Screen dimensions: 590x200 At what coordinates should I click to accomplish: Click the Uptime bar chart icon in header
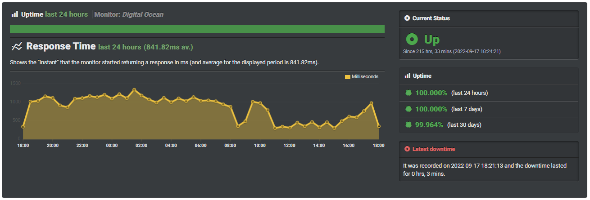pyautogui.click(x=15, y=14)
